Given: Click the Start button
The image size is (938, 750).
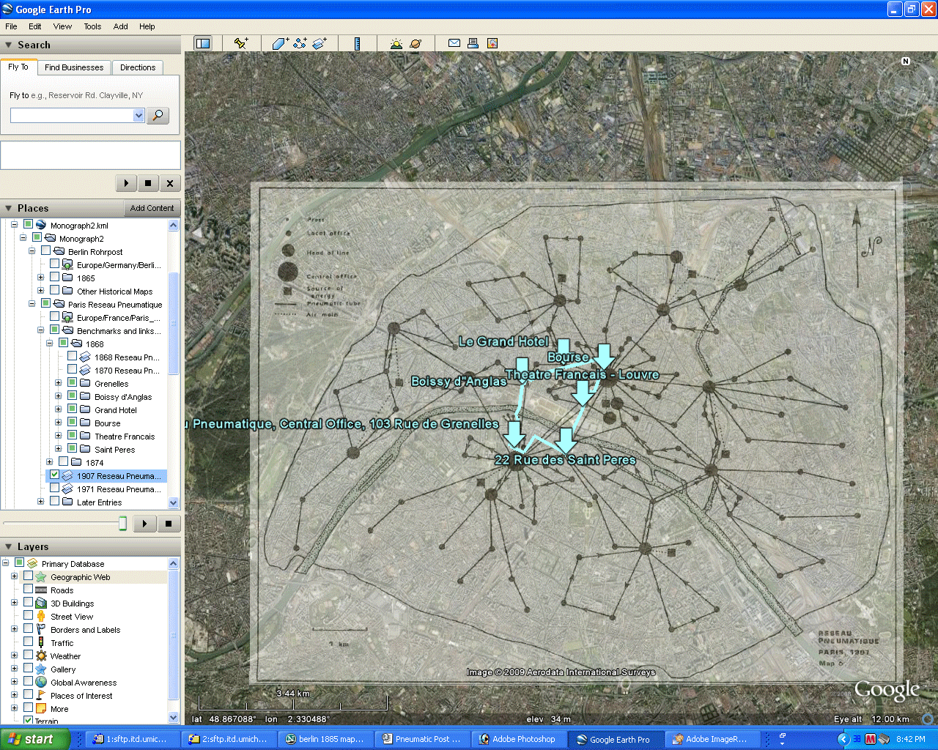Looking at the screenshot, I should [34, 739].
